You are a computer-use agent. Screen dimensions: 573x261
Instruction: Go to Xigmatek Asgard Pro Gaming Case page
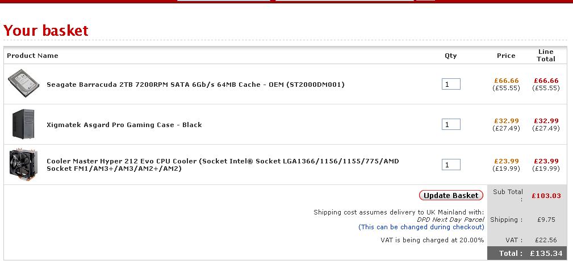(x=124, y=125)
